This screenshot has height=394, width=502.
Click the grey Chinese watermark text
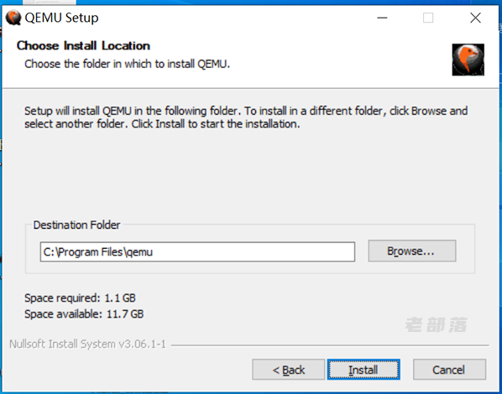436,325
